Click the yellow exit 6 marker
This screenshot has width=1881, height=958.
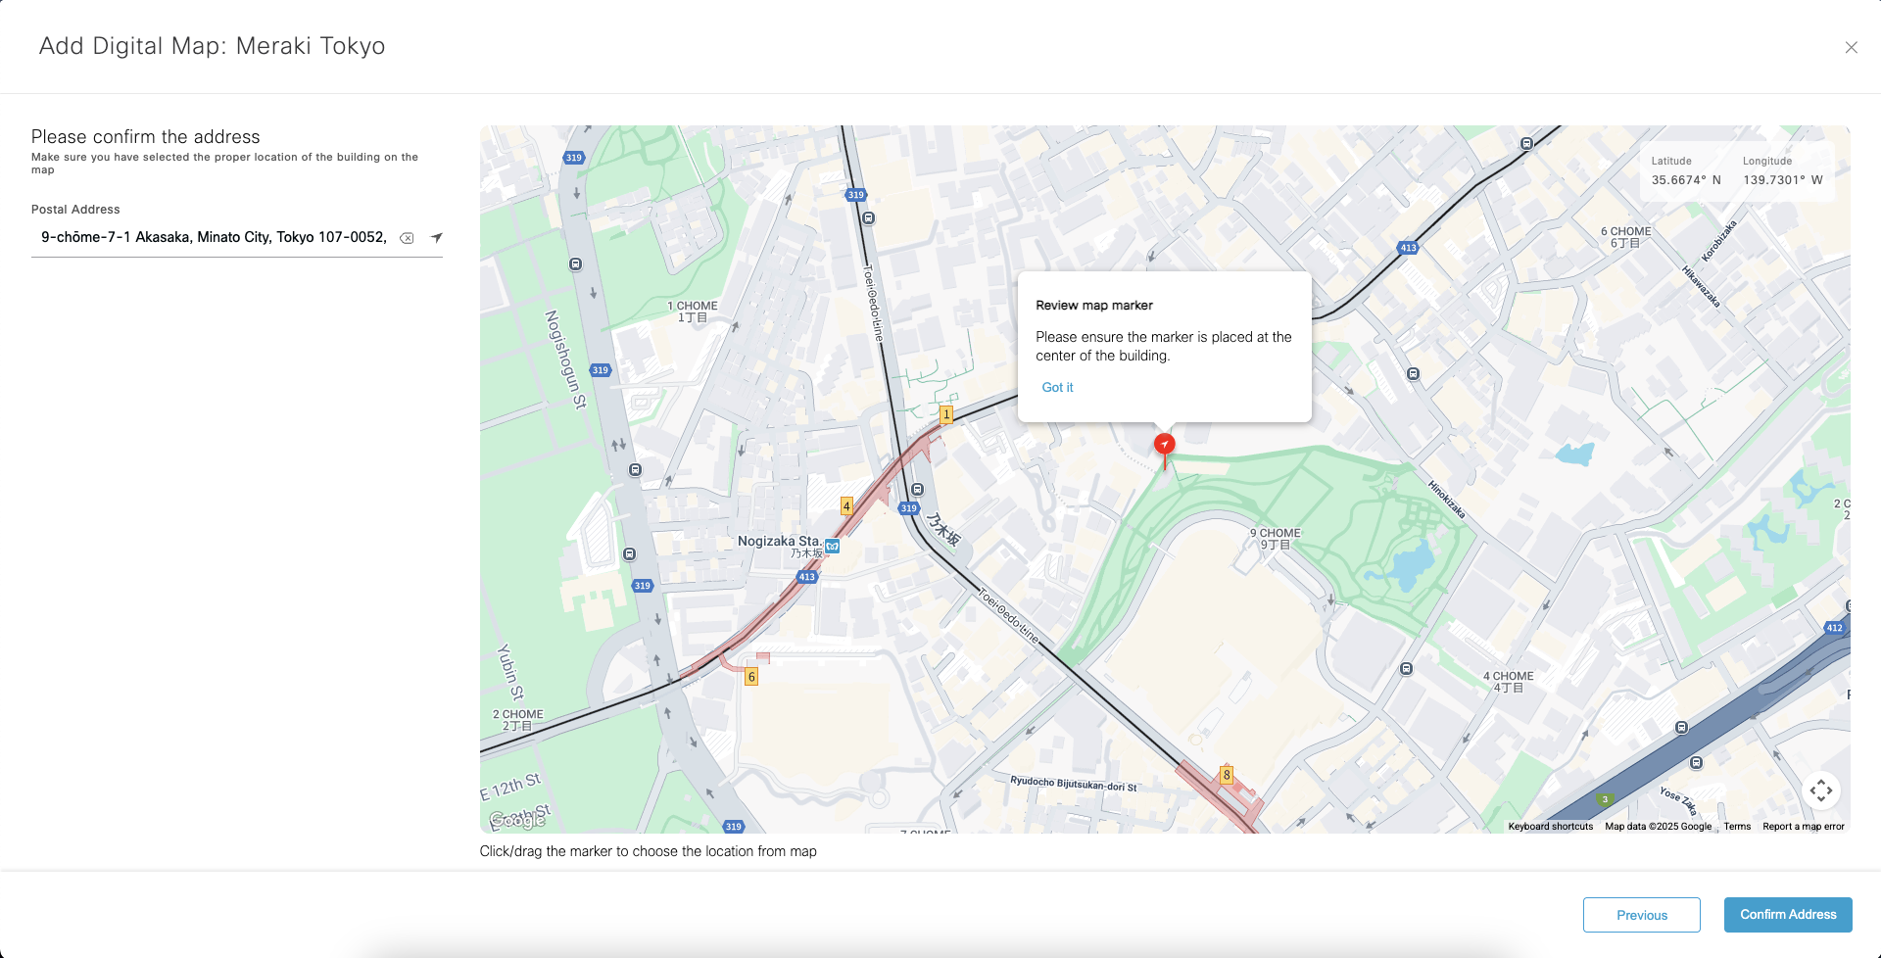(x=751, y=677)
